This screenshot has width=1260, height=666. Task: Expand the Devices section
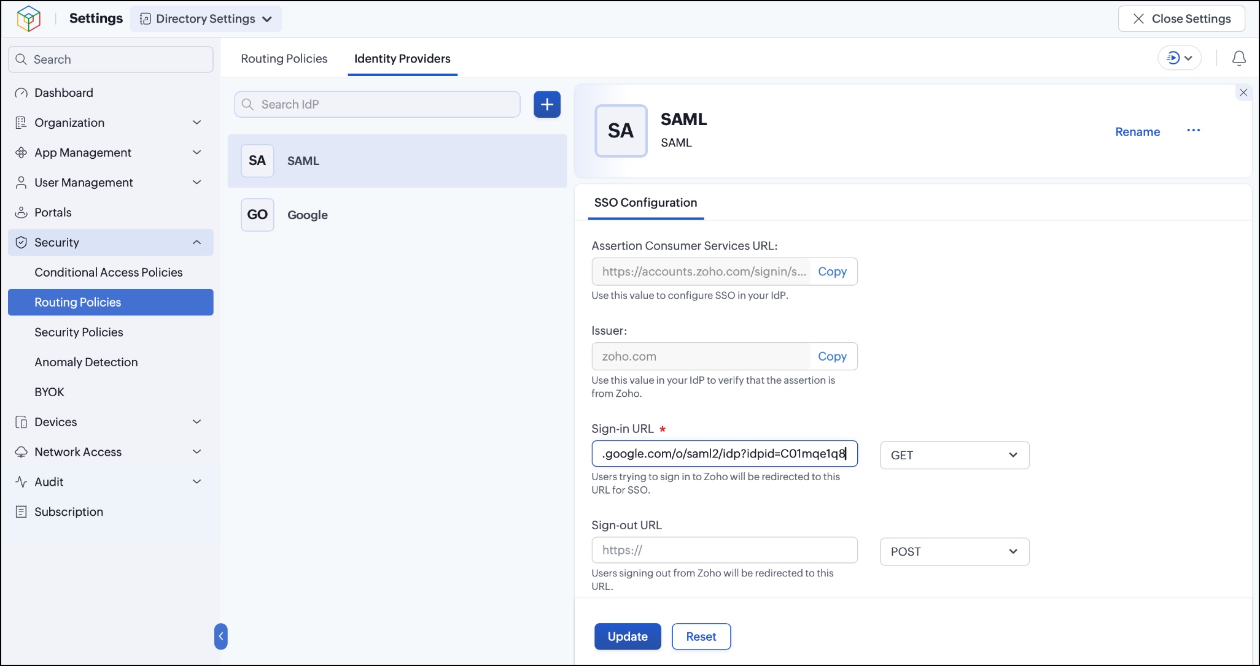pos(197,423)
